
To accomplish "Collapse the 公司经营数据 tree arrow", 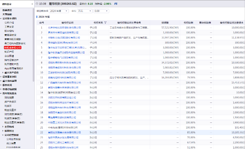I will coord(3,135).
